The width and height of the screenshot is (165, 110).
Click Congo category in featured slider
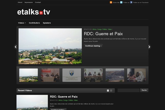point(100,29)
